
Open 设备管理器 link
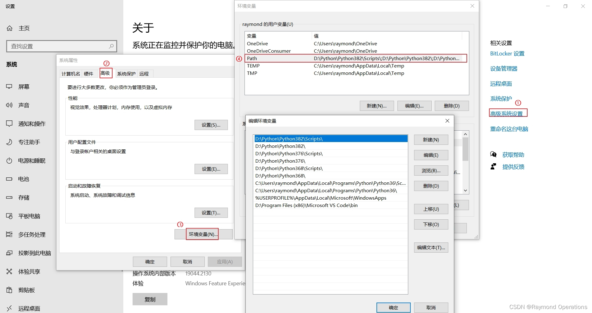point(504,69)
